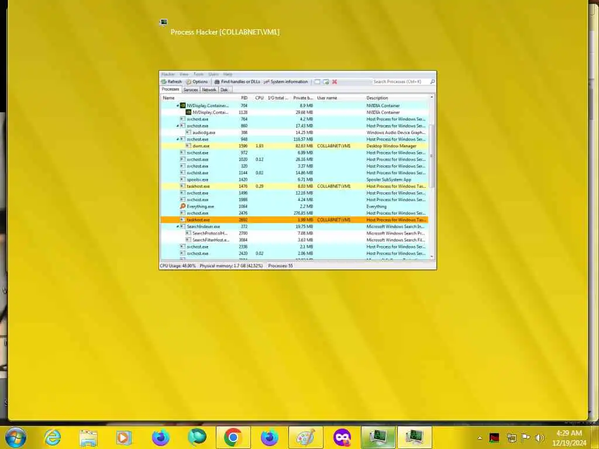Click the Find window toolbar icon
This screenshot has width=599, height=449.
317,82
